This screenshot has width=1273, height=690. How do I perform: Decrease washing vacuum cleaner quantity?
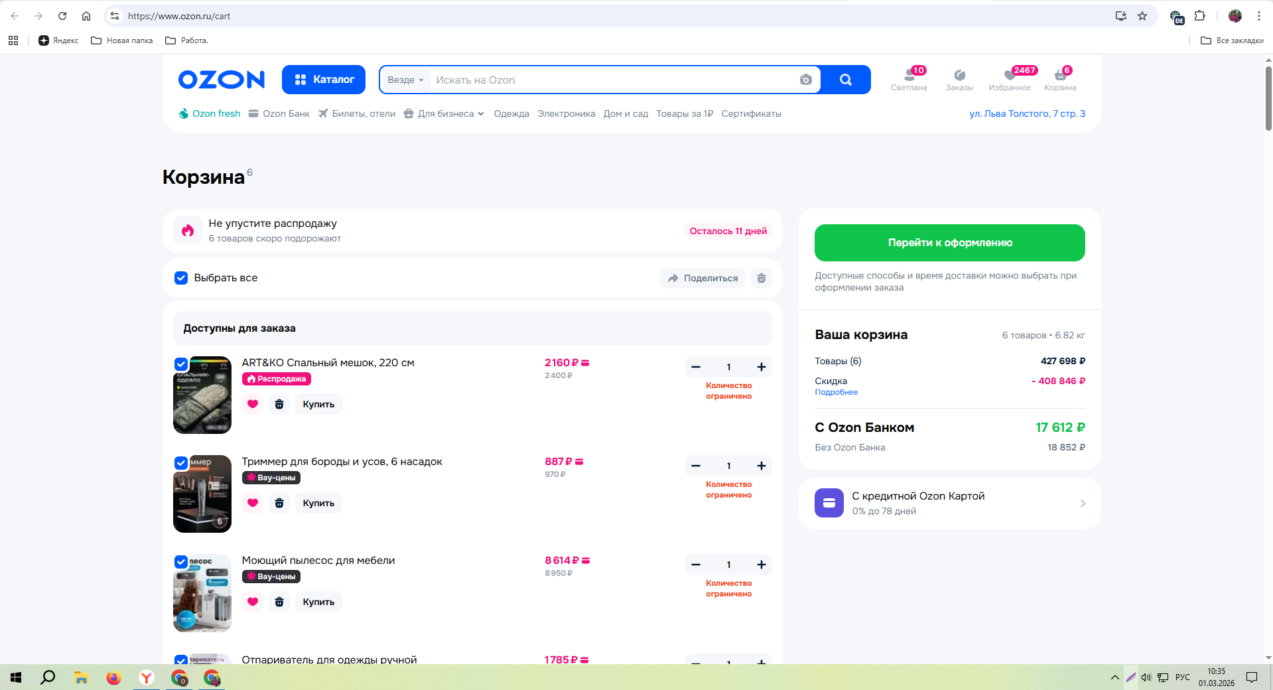click(x=696, y=565)
